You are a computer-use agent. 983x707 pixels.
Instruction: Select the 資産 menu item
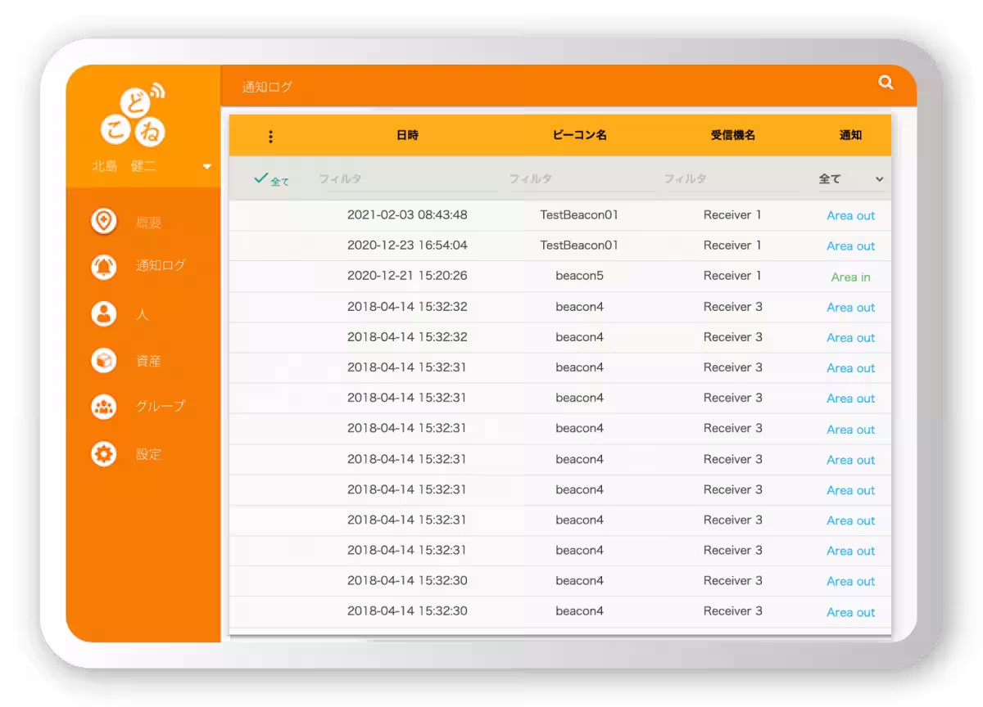click(148, 361)
